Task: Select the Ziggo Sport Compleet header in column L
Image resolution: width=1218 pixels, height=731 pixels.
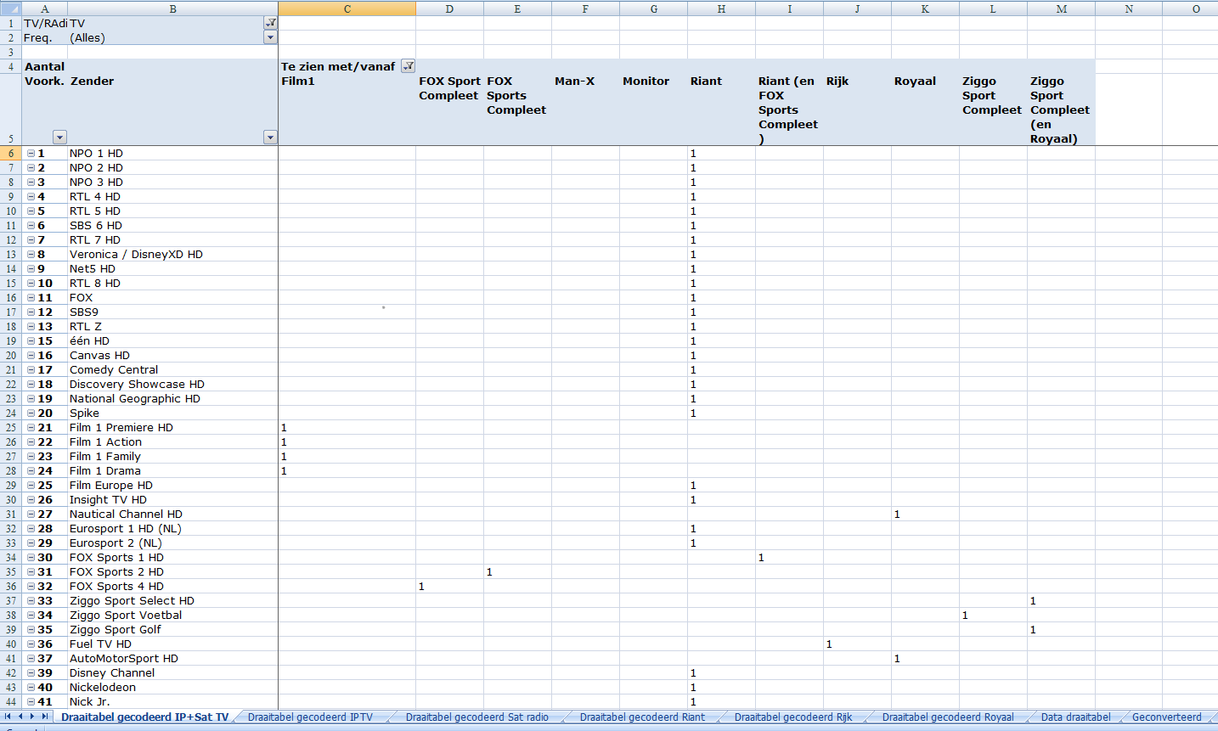Action: 993,110
